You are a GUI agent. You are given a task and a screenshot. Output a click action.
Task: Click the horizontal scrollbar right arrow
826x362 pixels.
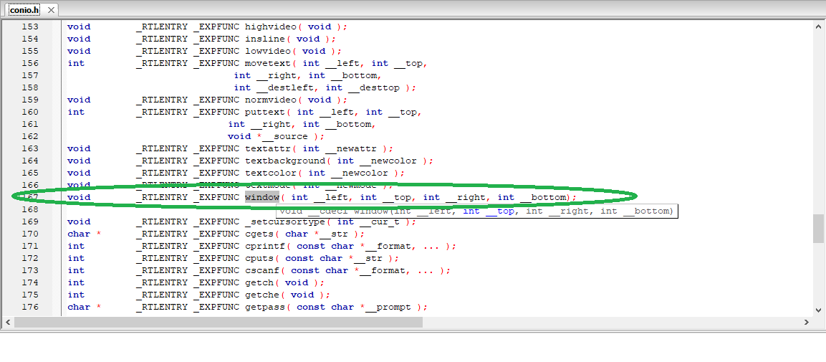pos(807,323)
